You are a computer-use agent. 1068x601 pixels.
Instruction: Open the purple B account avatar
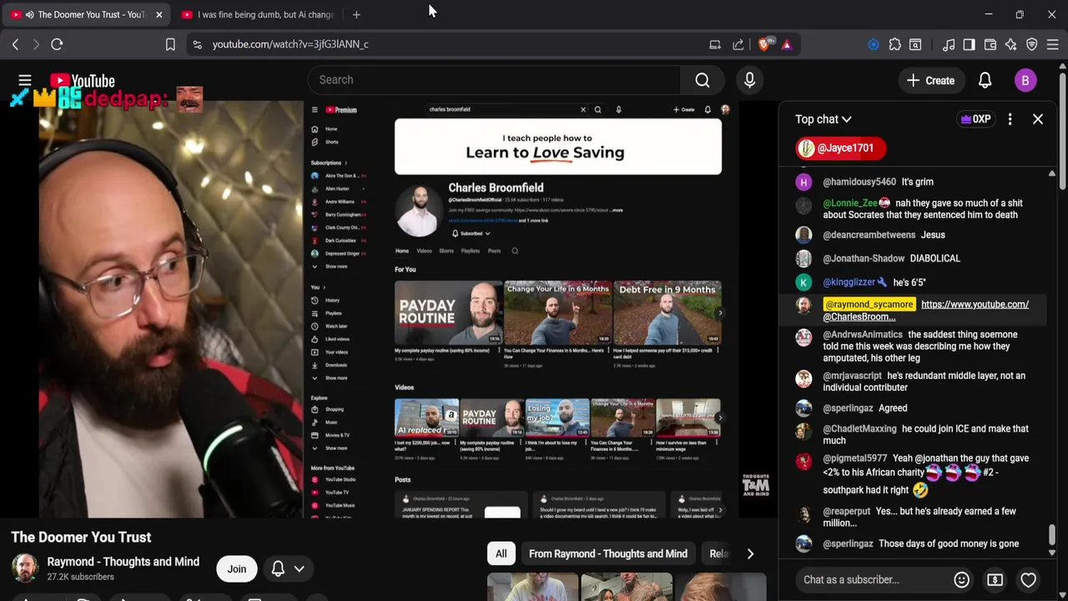[x=1025, y=80]
